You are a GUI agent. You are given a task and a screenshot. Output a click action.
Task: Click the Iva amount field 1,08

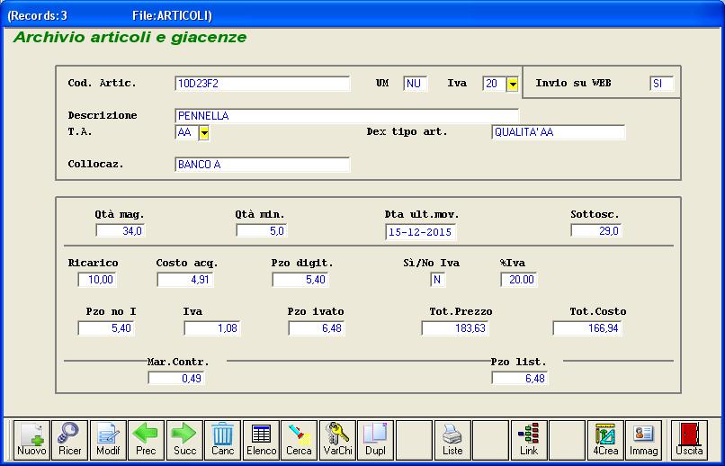pos(212,328)
